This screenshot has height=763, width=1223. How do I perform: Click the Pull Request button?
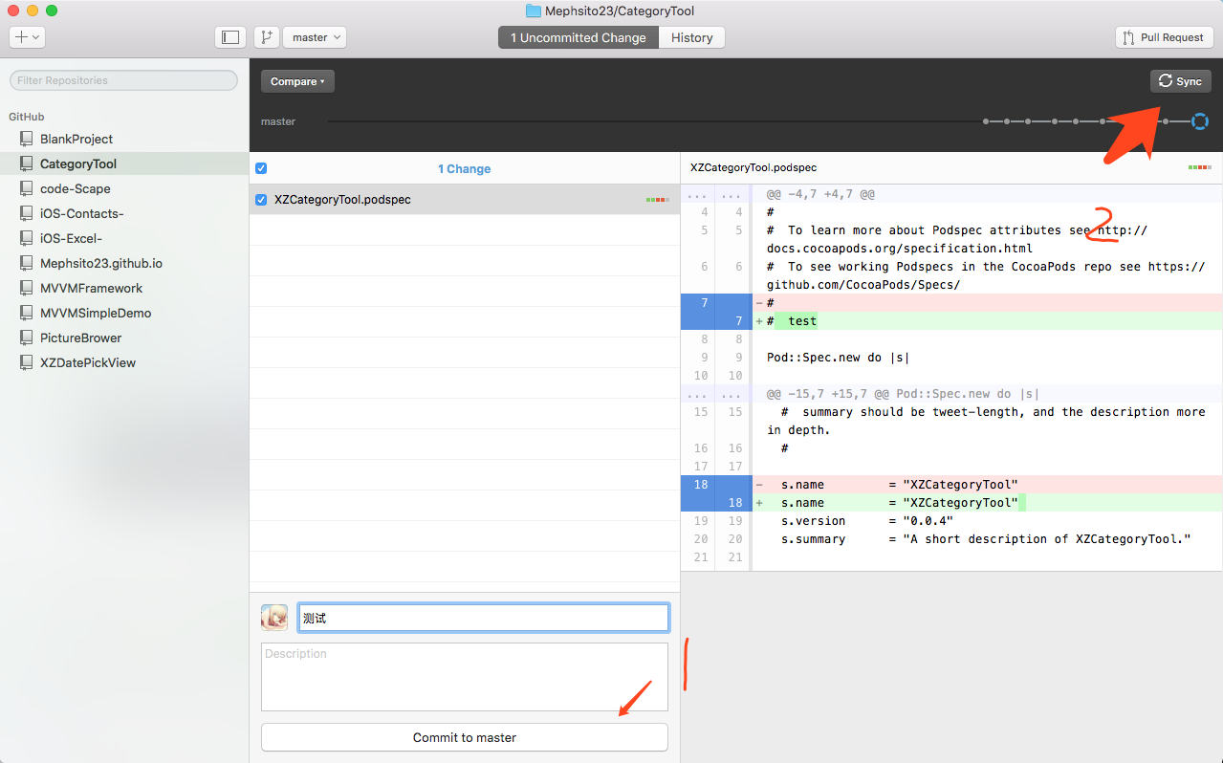point(1164,37)
